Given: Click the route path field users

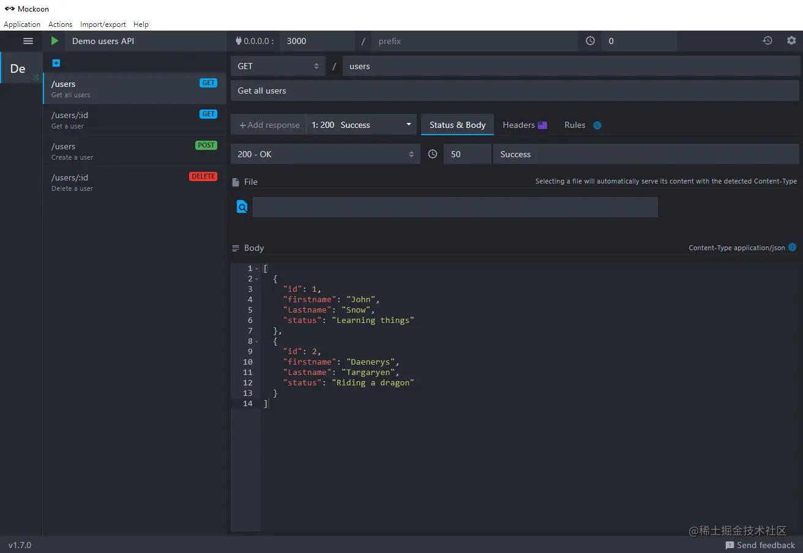Looking at the screenshot, I should click(x=571, y=66).
